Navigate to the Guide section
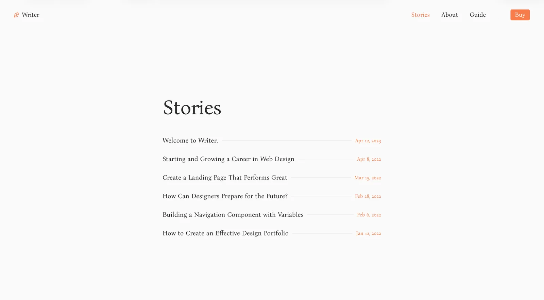This screenshot has width=544, height=300. 478,15
